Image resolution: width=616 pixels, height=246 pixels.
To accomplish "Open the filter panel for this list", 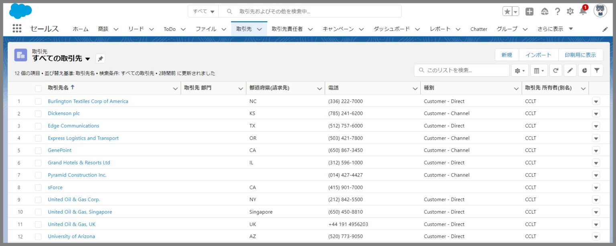I will (597, 70).
